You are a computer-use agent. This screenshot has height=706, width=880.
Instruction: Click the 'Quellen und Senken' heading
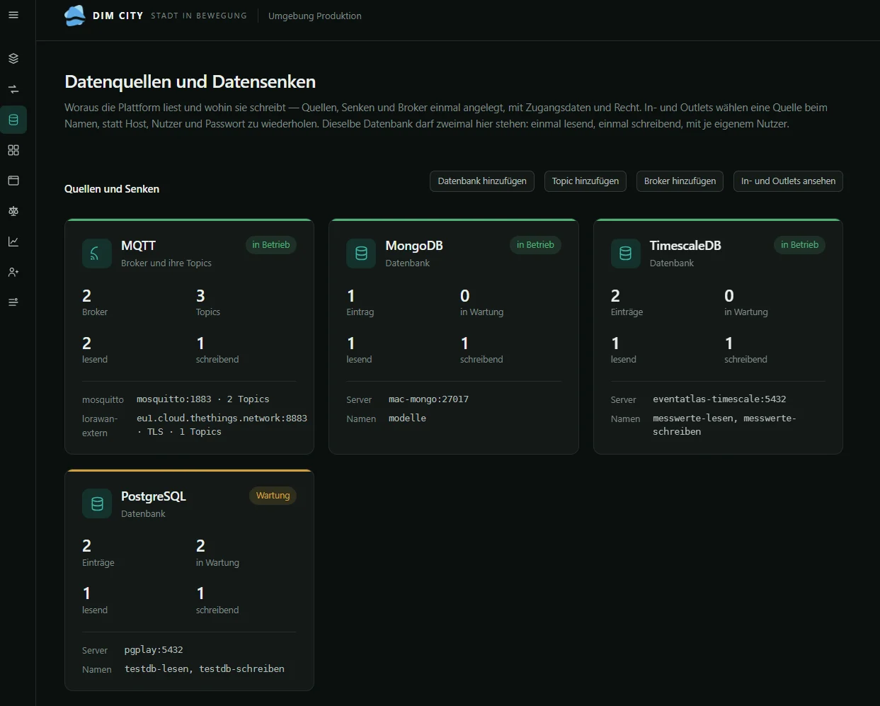point(112,189)
